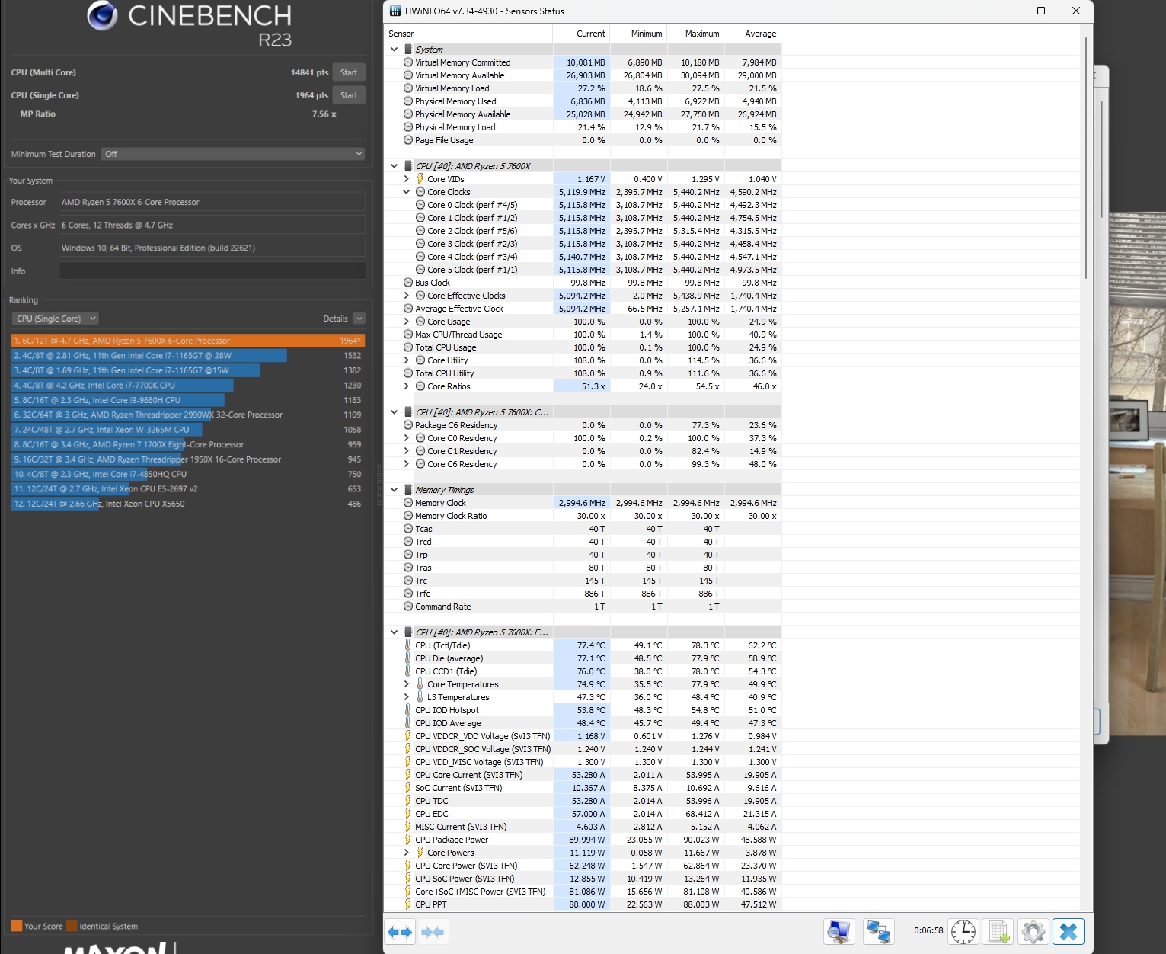Select the Package C6 Residency row
The image size is (1166, 954).
[x=583, y=425]
